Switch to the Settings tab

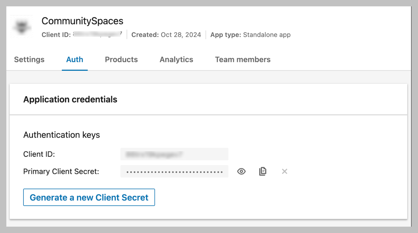click(29, 60)
